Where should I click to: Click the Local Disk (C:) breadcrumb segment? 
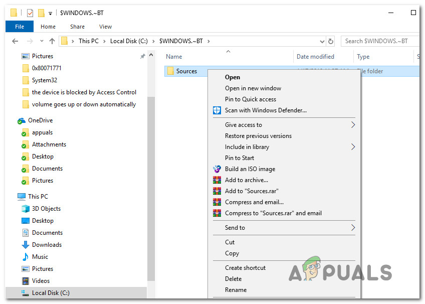[x=129, y=41]
